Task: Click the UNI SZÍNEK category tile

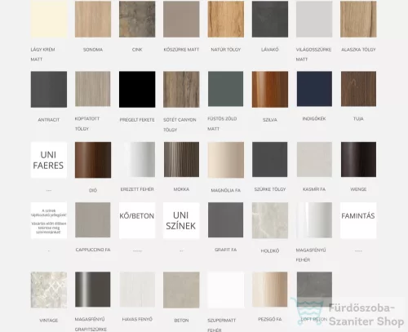Action: [181, 220]
